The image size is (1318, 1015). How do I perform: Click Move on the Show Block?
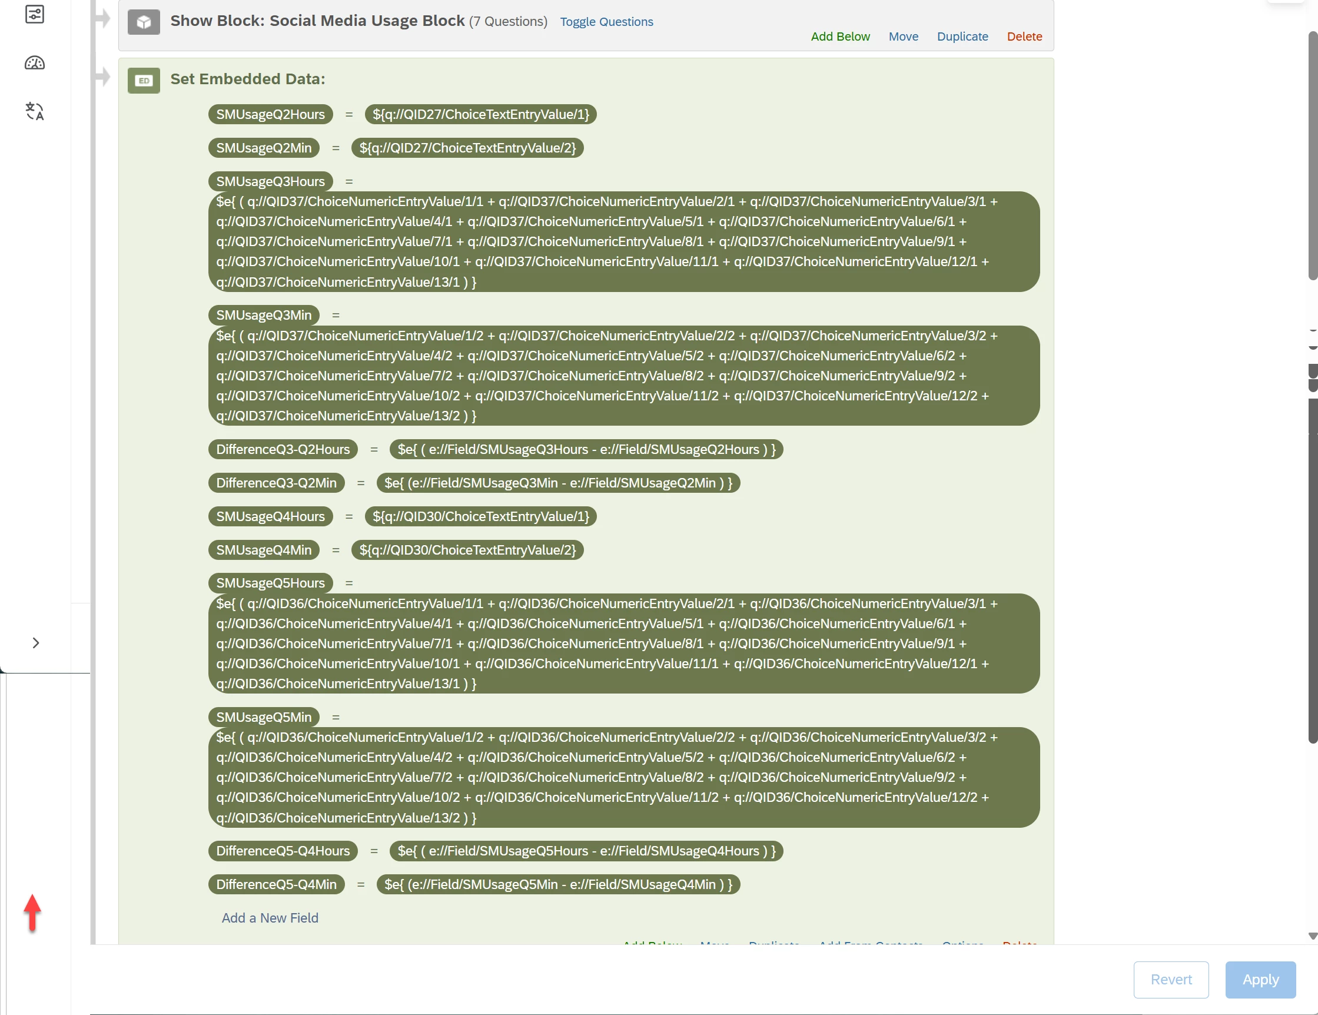coord(903,36)
